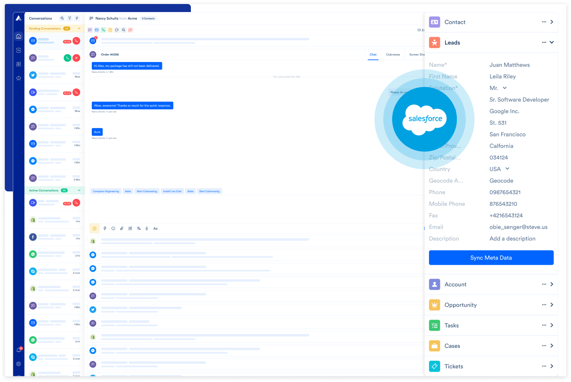Click the 3 Contacts badge
This screenshot has width=571, height=382.
point(148,18)
